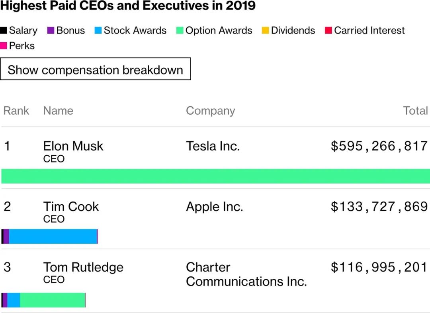Viewport: 430px width, 313px height.
Task: Click the Name column header
Action: click(58, 111)
